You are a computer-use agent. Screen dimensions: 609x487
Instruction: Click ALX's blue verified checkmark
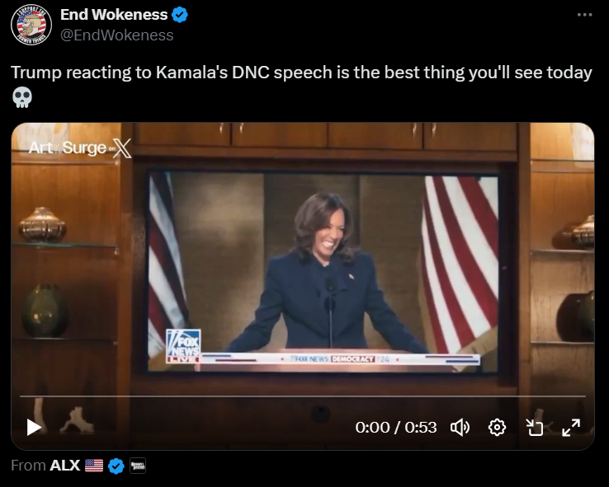click(116, 466)
